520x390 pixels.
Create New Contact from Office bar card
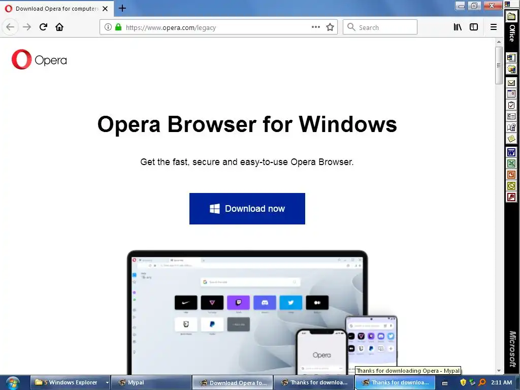click(511, 116)
